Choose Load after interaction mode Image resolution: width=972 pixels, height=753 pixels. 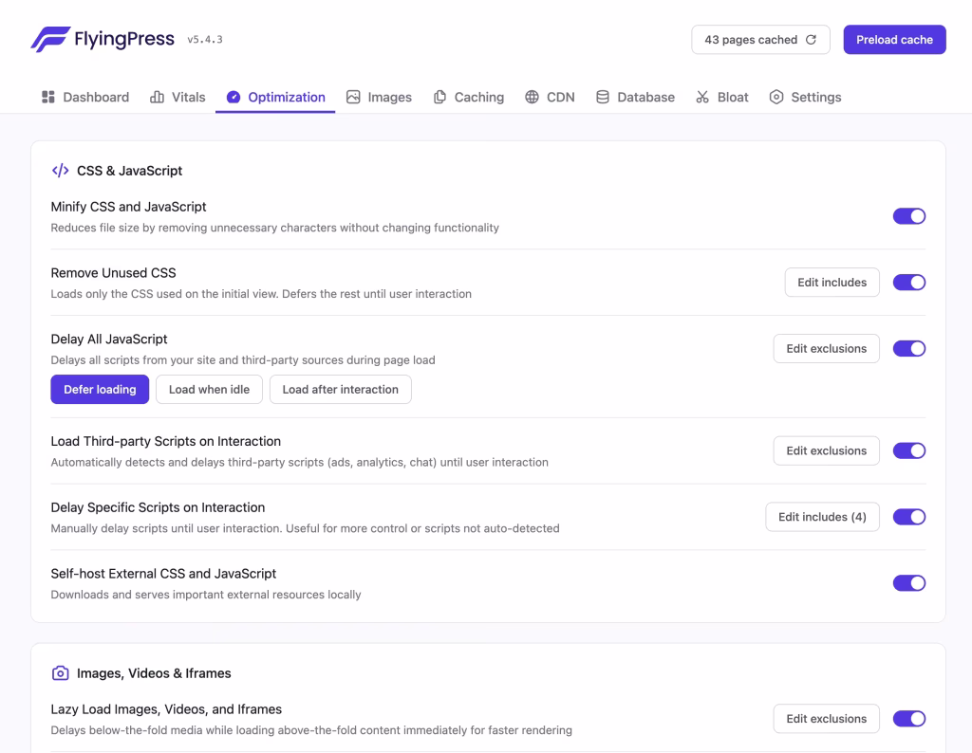point(340,390)
